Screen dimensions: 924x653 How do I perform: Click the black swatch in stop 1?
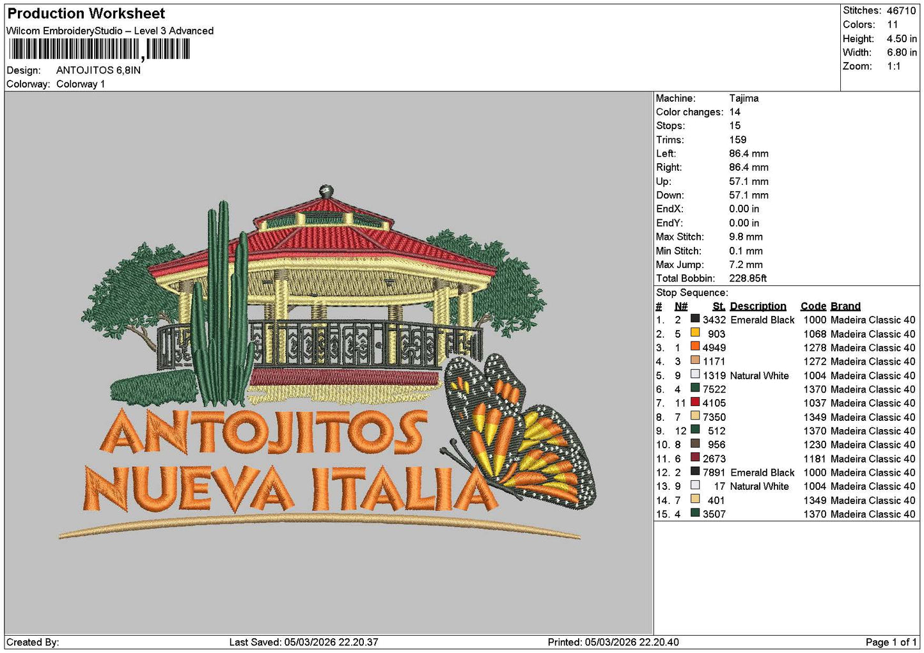pyautogui.click(x=695, y=319)
